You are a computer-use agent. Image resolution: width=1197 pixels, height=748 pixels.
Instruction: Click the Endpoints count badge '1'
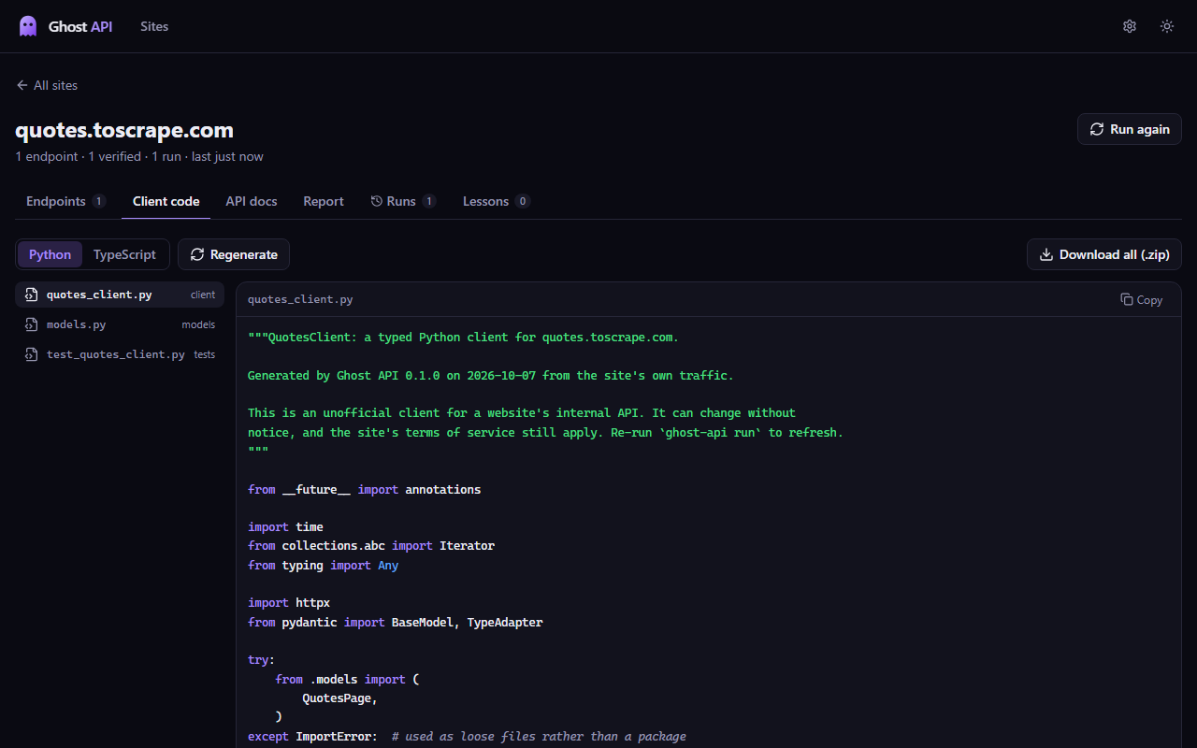coord(99,201)
